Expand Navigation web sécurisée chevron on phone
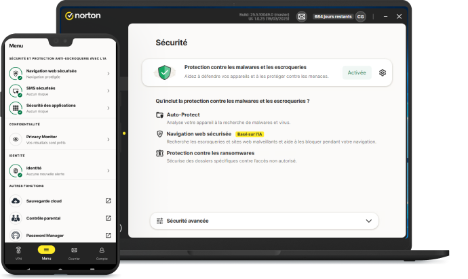The height and width of the screenshot is (279, 468). 109,72
